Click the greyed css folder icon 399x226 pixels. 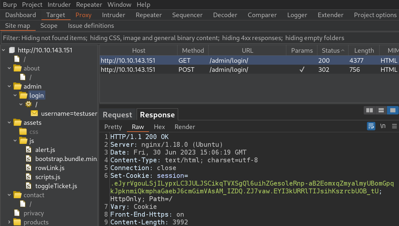point(23,132)
